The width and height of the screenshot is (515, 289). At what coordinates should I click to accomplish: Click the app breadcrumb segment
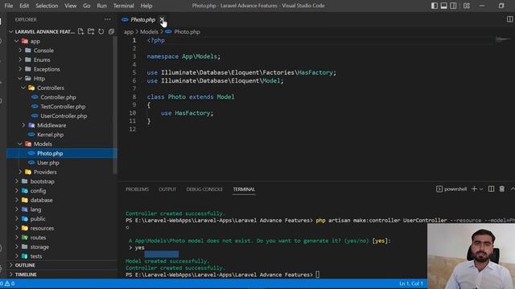(129, 32)
